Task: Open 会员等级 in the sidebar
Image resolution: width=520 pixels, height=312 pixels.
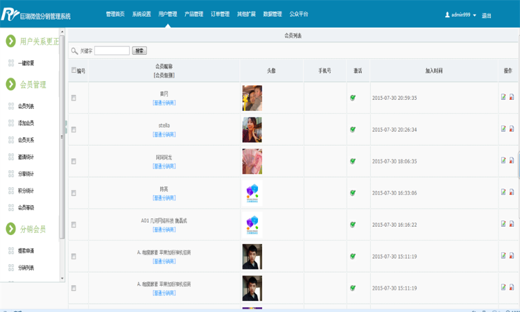Action: click(26, 207)
